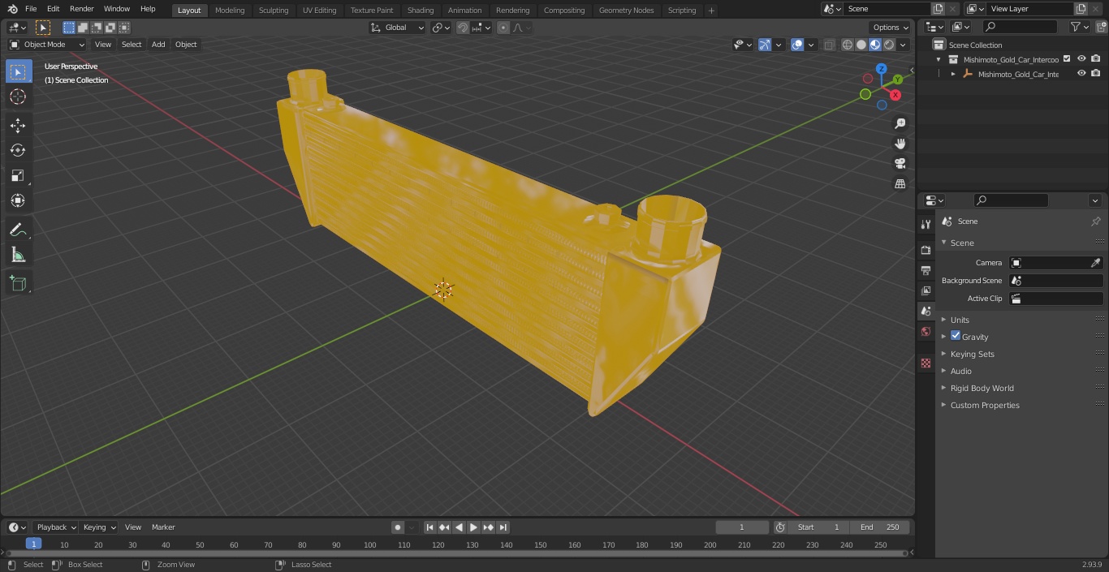Open the Render menu

coord(81,9)
